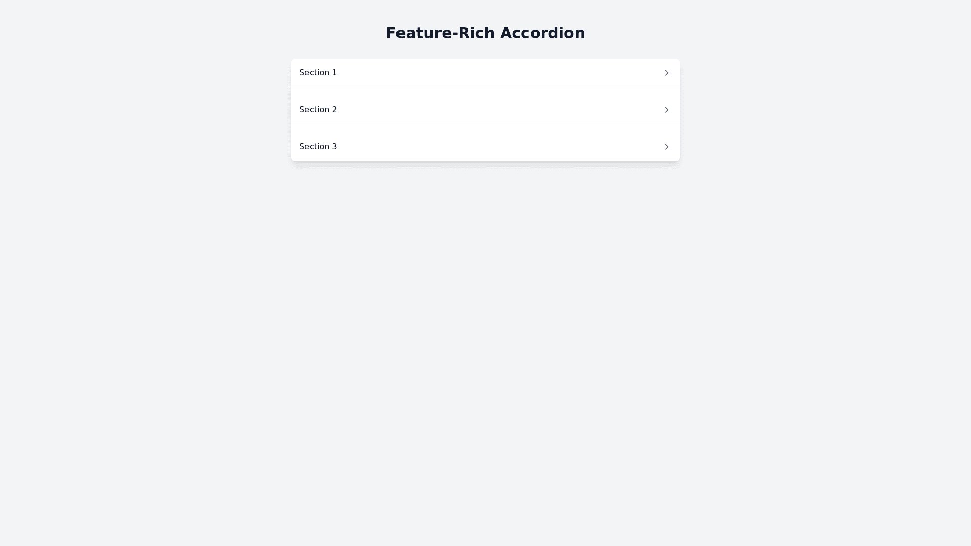Select the chevron on the middle accordion row

coord(666,109)
